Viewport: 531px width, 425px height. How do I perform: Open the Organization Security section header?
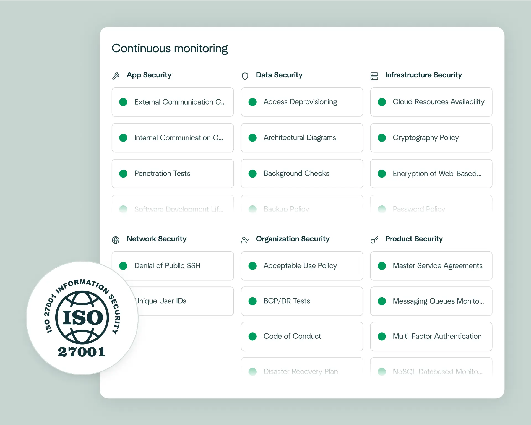pyautogui.click(x=293, y=239)
